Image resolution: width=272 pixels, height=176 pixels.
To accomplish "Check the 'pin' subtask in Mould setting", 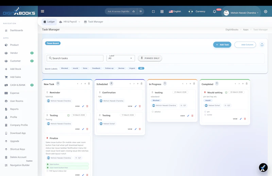I will pos(205,112).
